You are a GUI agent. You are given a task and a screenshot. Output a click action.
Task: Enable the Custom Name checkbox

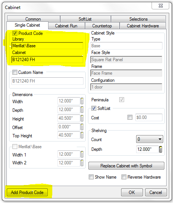pyautogui.click(x=15, y=72)
